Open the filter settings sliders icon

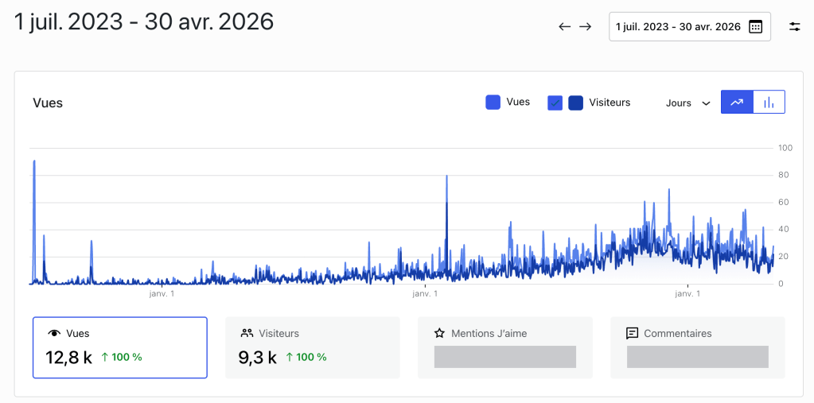pyautogui.click(x=795, y=27)
